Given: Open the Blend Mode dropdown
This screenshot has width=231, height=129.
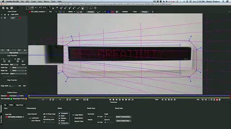Looking at the screenshot, I should click(14, 64).
